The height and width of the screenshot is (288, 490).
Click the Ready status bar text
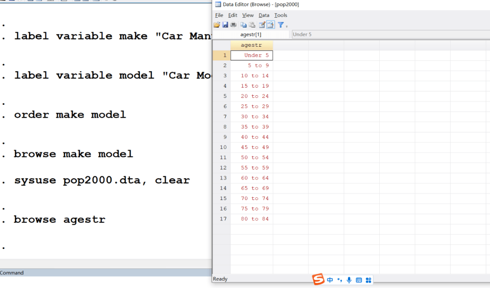[x=220, y=279]
